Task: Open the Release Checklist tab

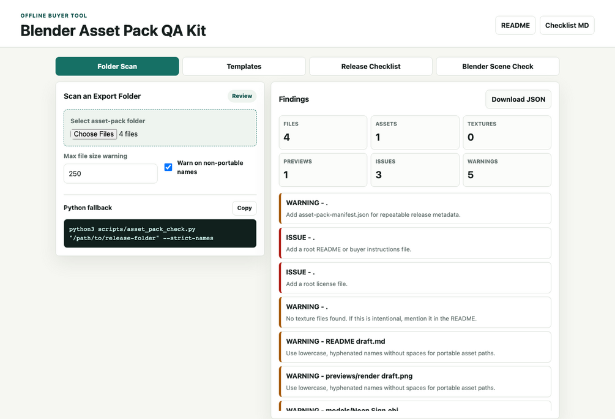Action: coord(371,66)
